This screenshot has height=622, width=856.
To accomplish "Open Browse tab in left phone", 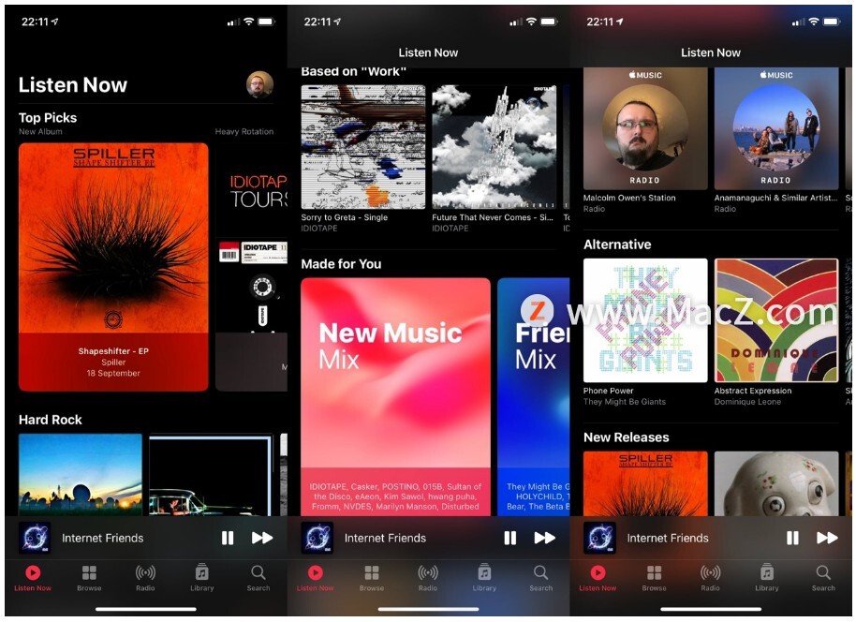I will pyautogui.click(x=89, y=578).
